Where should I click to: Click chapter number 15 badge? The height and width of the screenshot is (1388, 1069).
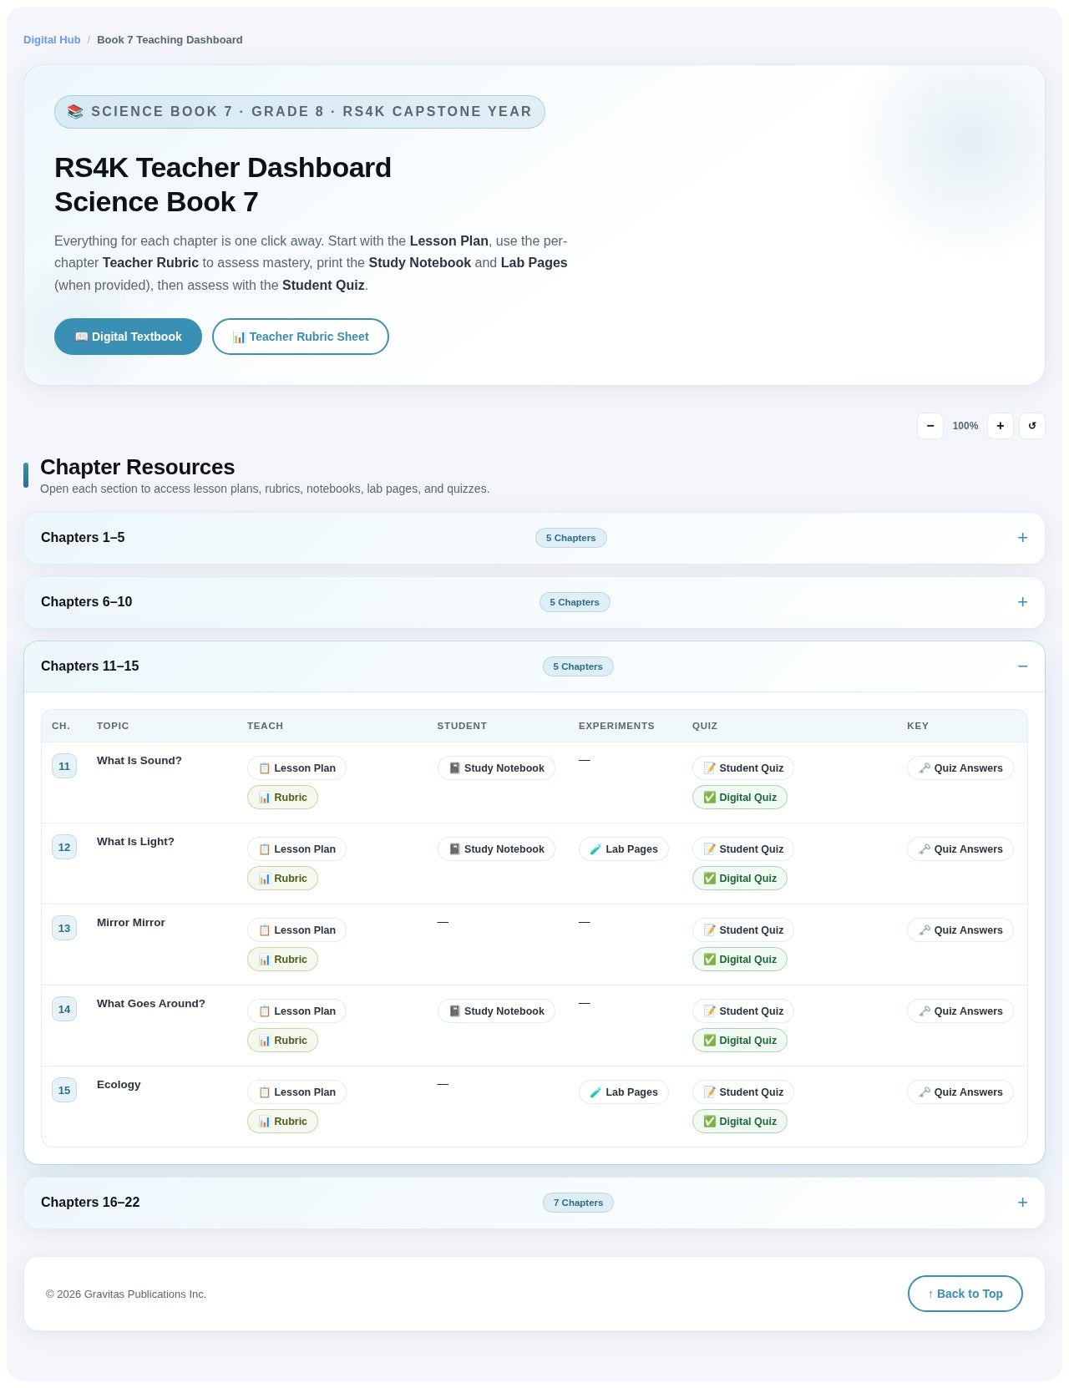click(64, 1090)
